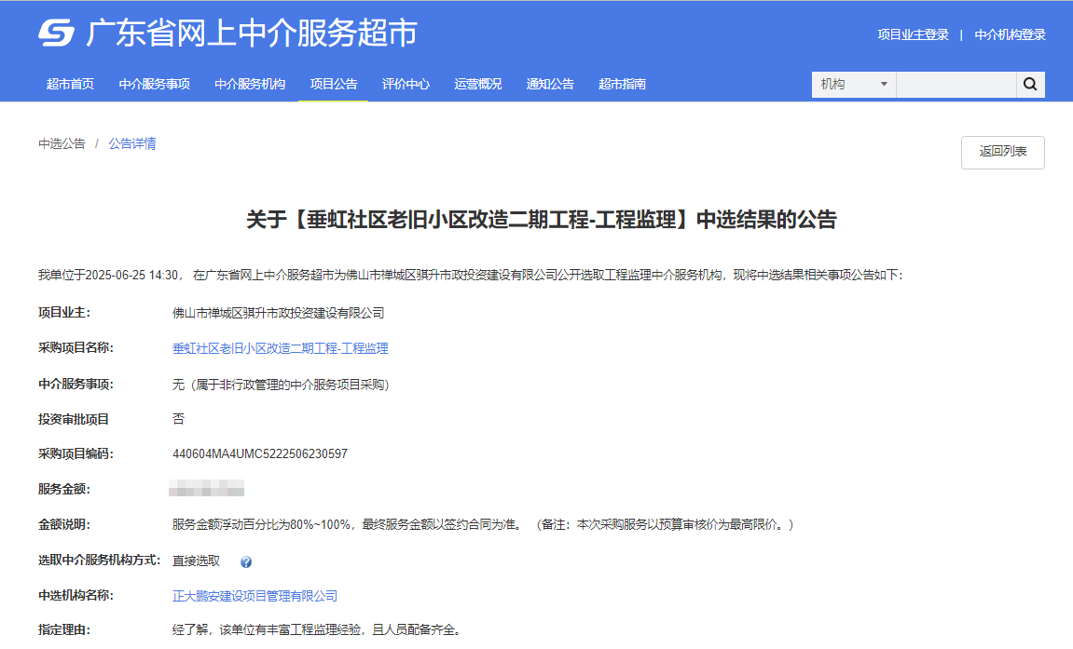The image size is (1073, 649).
Task: Click the 项目业主登录 link
Action: [x=913, y=34]
